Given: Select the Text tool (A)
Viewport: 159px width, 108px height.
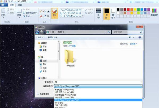Looking at the screenshot, I should click(48, 11).
